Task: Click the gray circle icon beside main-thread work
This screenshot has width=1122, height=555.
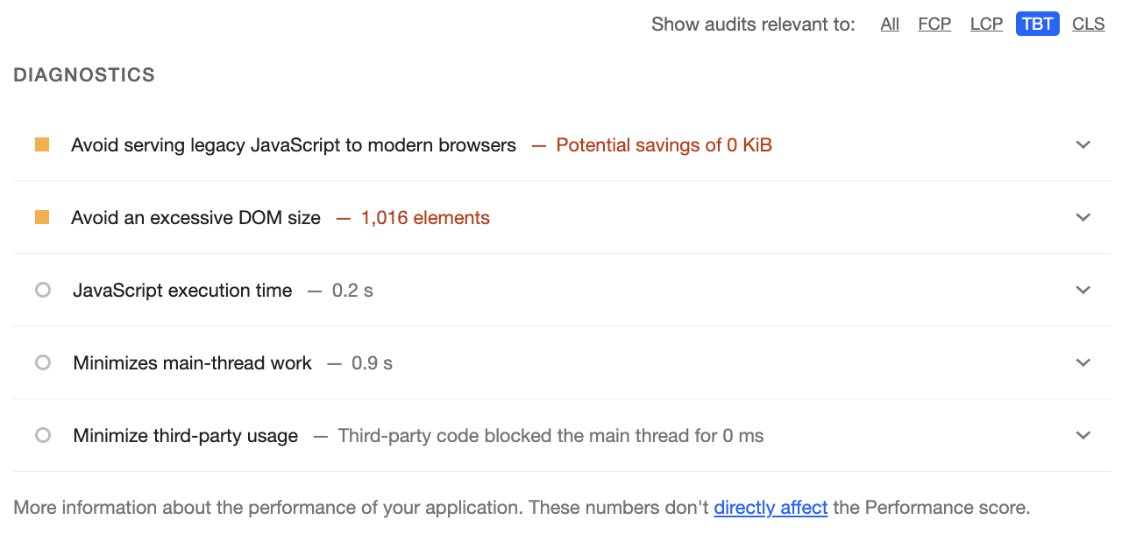Action: [x=43, y=362]
